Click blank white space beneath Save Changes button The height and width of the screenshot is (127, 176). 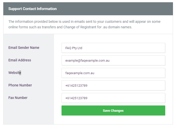pos(113,120)
